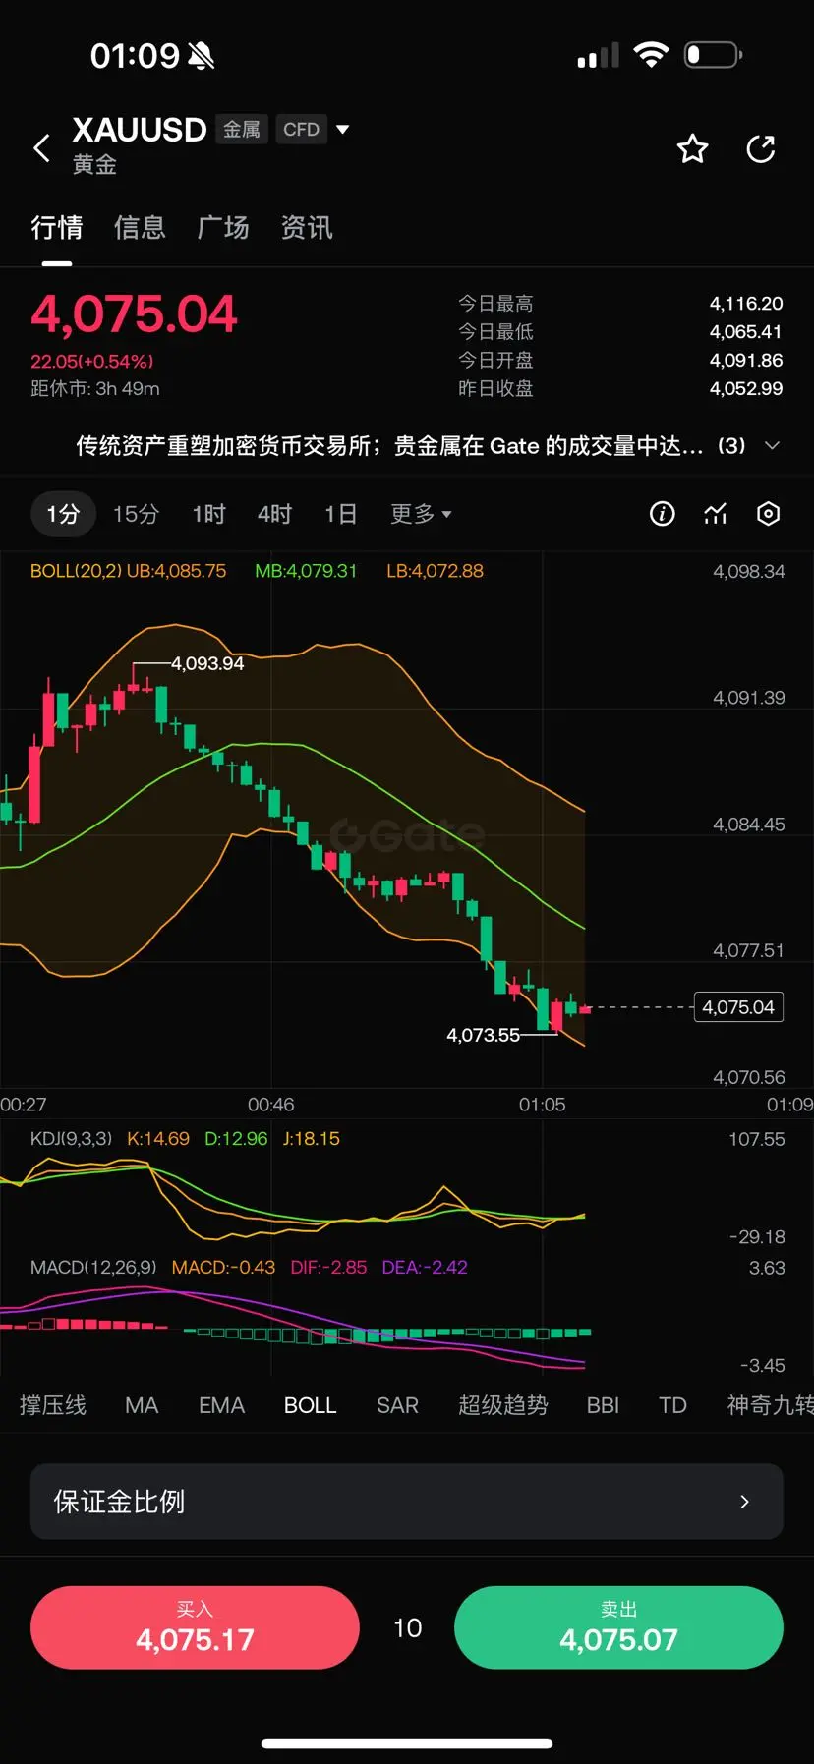The height and width of the screenshot is (1764, 814).
Task: Select the 1分 timeframe
Action: [63, 514]
